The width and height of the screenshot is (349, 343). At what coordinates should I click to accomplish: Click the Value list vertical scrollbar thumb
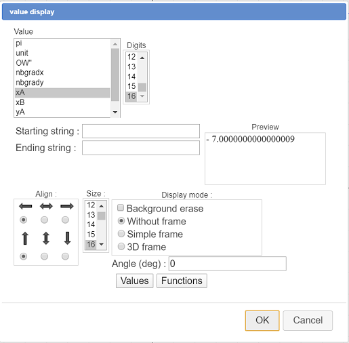[115, 75]
